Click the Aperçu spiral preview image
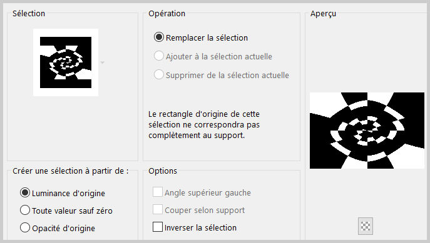Viewport: 430px width, 243px height. (367, 131)
